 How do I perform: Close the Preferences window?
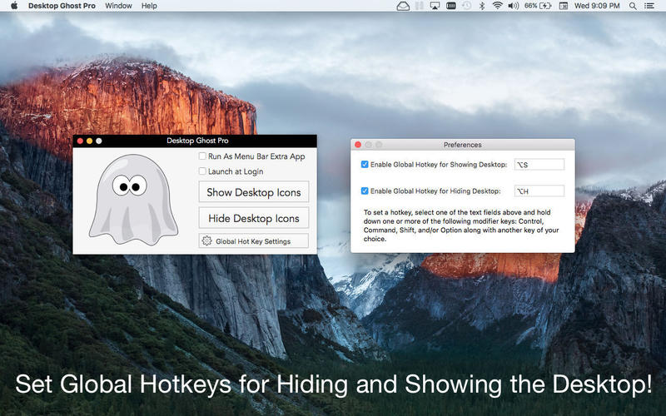358,145
